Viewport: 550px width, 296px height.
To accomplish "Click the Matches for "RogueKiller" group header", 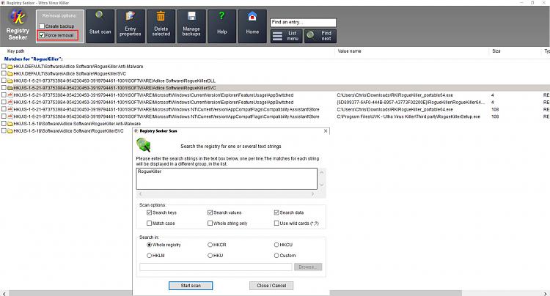I will click(34, 59).
